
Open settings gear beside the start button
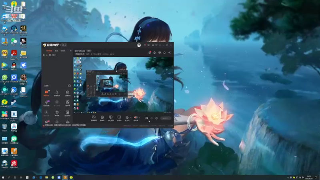point(156,118)
